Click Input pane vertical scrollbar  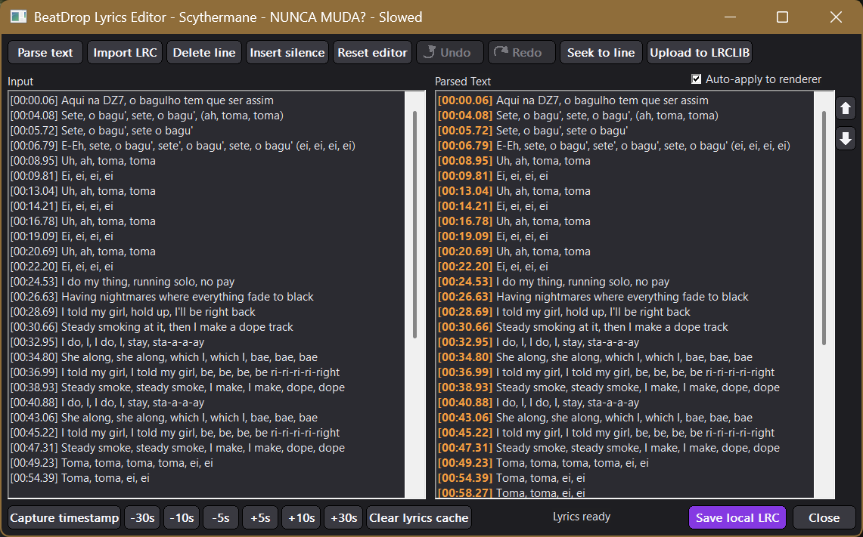point(414,224)
